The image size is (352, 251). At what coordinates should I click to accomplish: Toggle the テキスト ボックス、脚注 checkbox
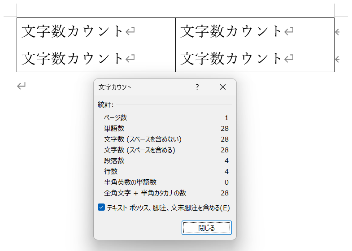coord(101,208)
